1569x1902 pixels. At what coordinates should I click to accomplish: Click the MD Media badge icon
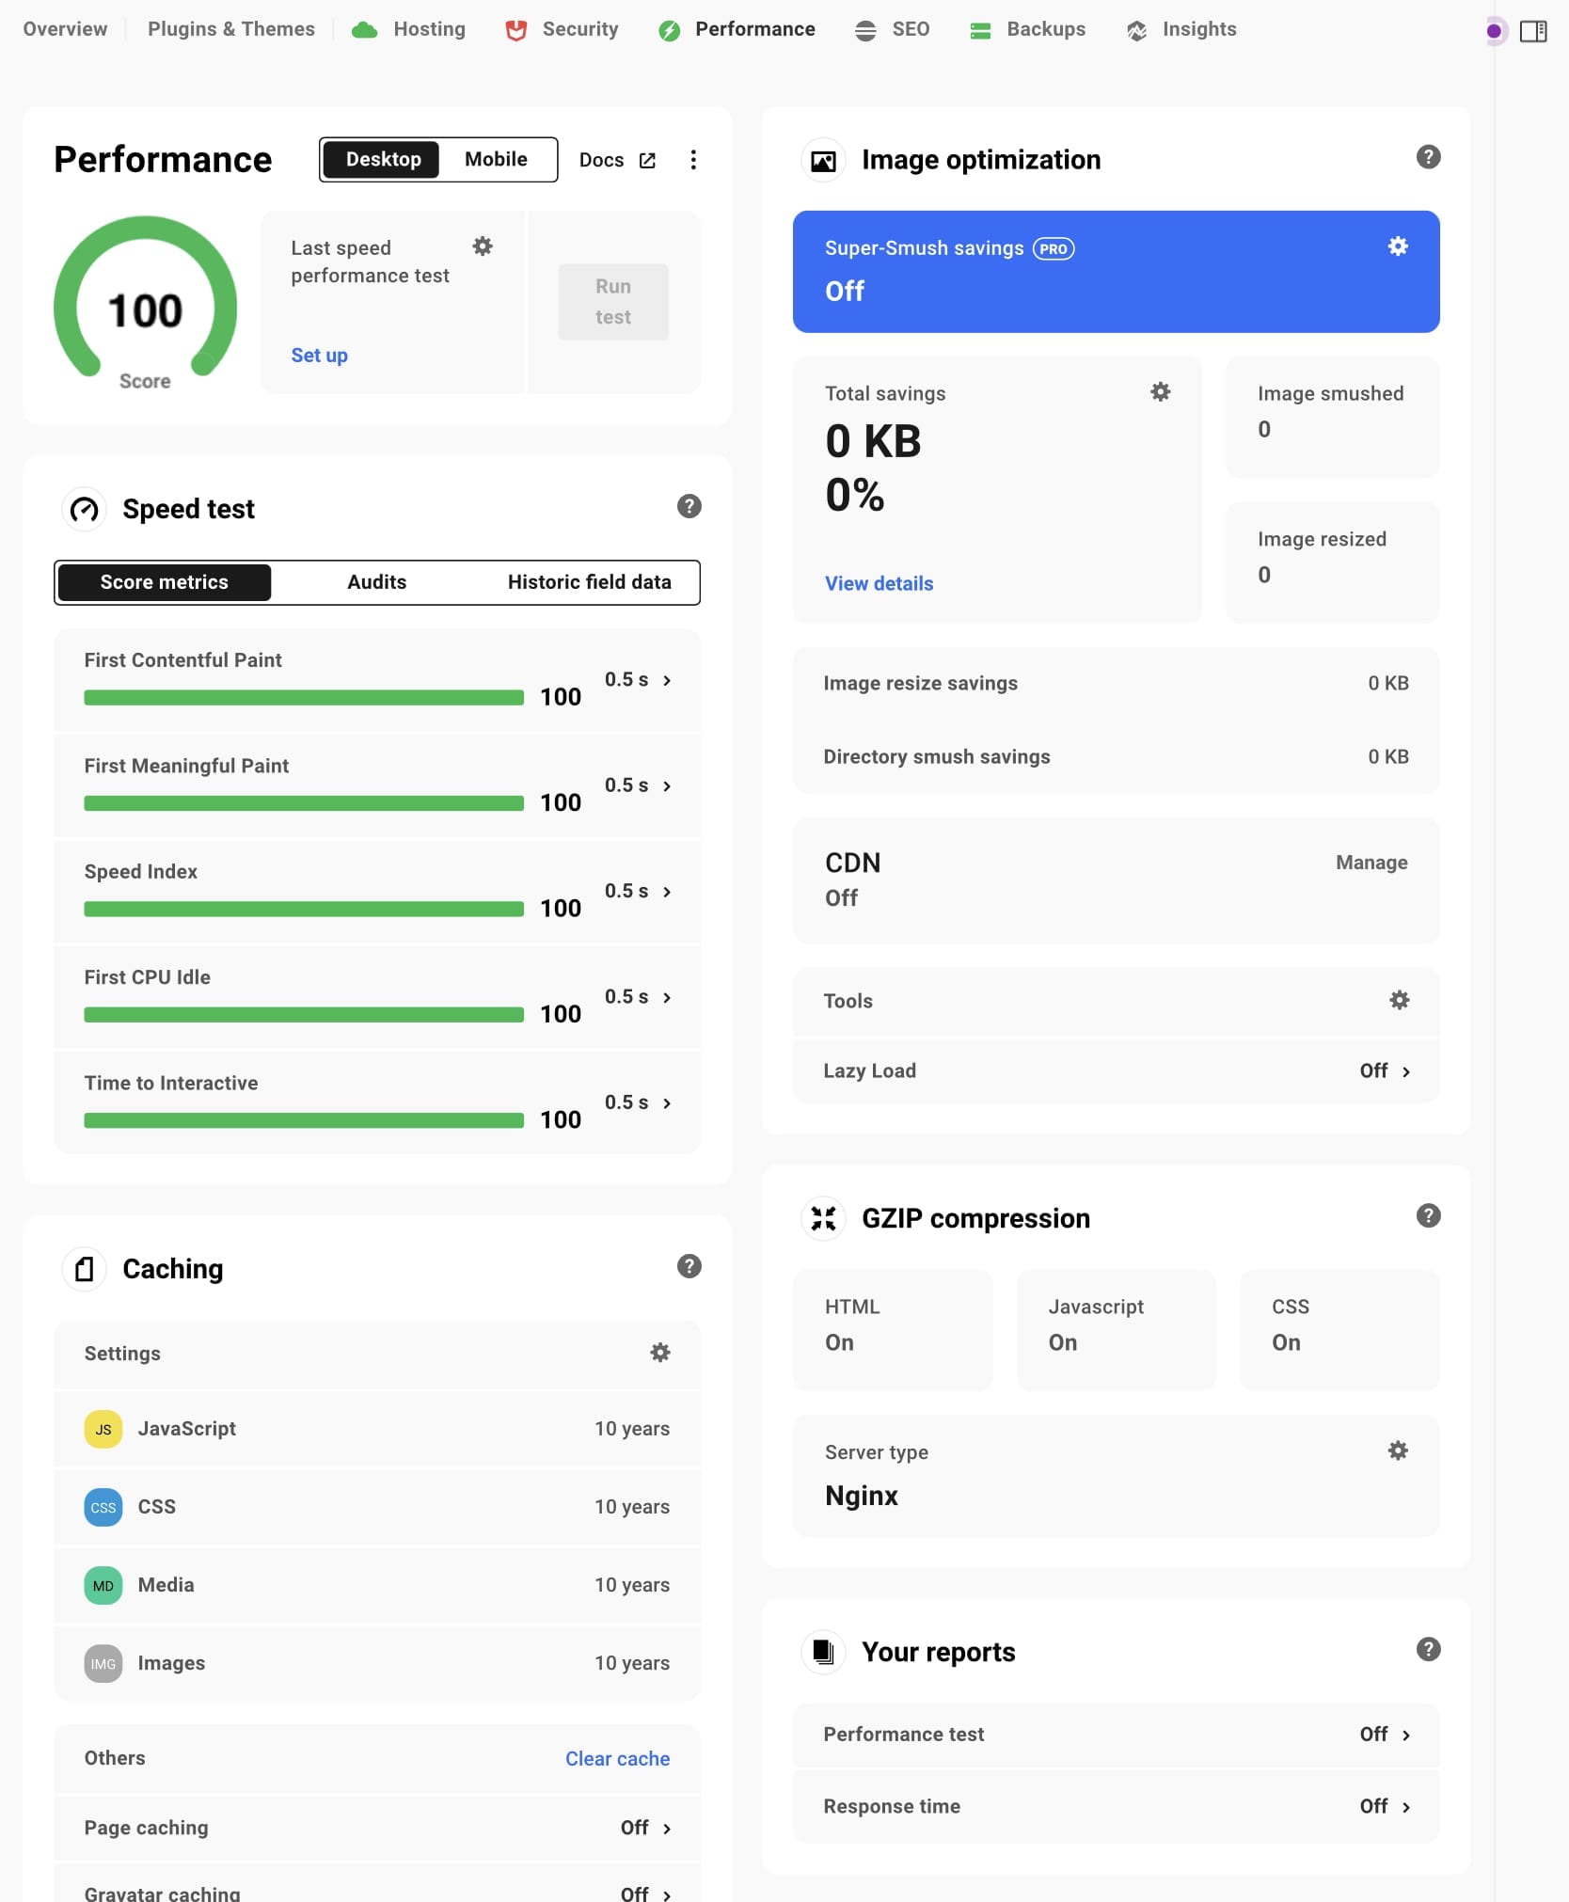click(103, 1585)
